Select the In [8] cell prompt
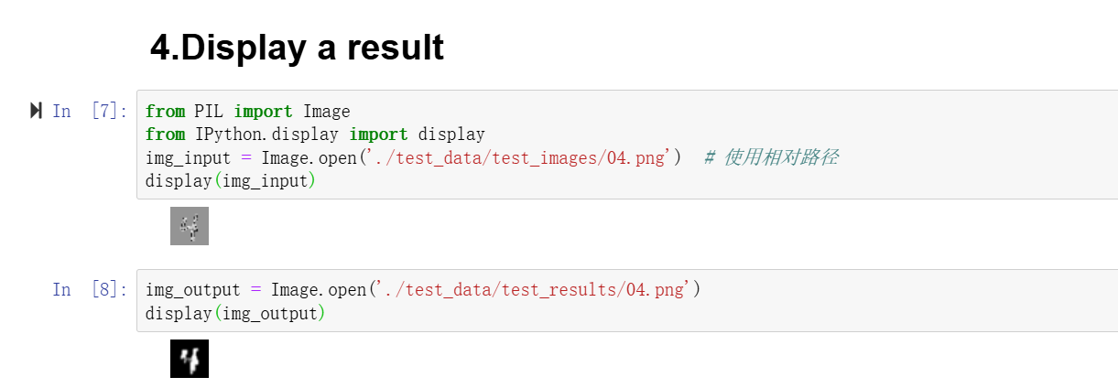 (91, 290)
